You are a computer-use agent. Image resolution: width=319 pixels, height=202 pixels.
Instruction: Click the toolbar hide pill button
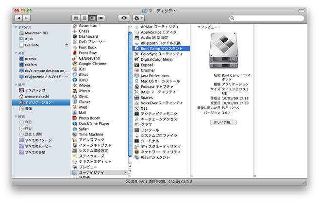pos(302,11)
